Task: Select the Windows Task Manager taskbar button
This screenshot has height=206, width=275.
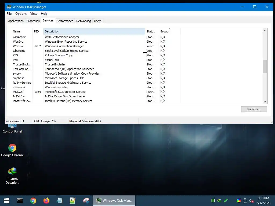Action: coord(114,201)
